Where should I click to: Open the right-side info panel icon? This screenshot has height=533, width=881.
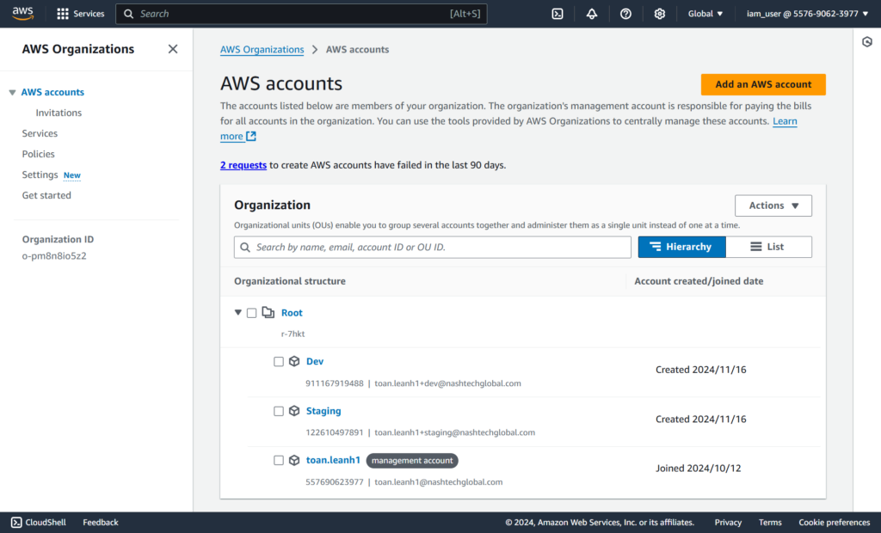(867, 42)
